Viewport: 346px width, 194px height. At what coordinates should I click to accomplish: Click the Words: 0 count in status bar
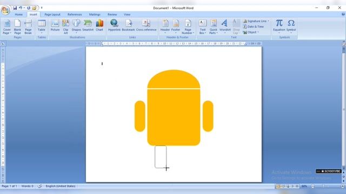[28, 186]
